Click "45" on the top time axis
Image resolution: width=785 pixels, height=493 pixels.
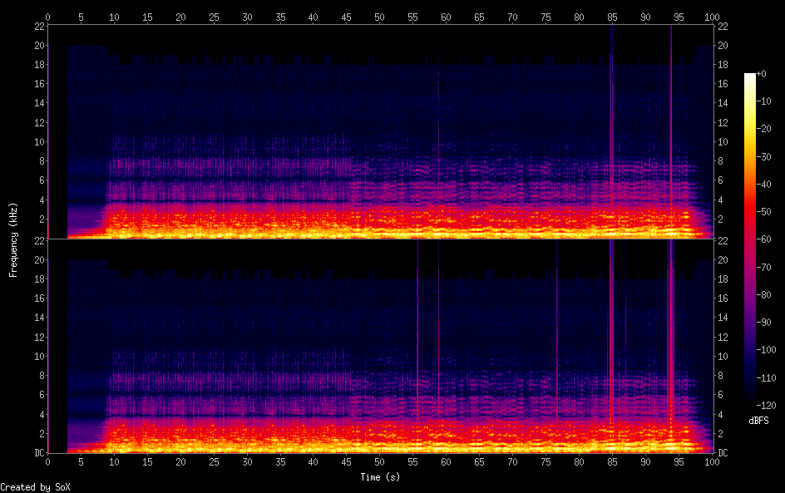[347, 17]
